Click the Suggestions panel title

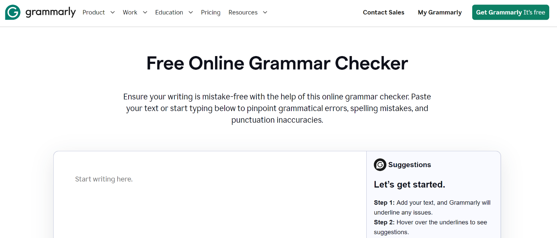409,165
